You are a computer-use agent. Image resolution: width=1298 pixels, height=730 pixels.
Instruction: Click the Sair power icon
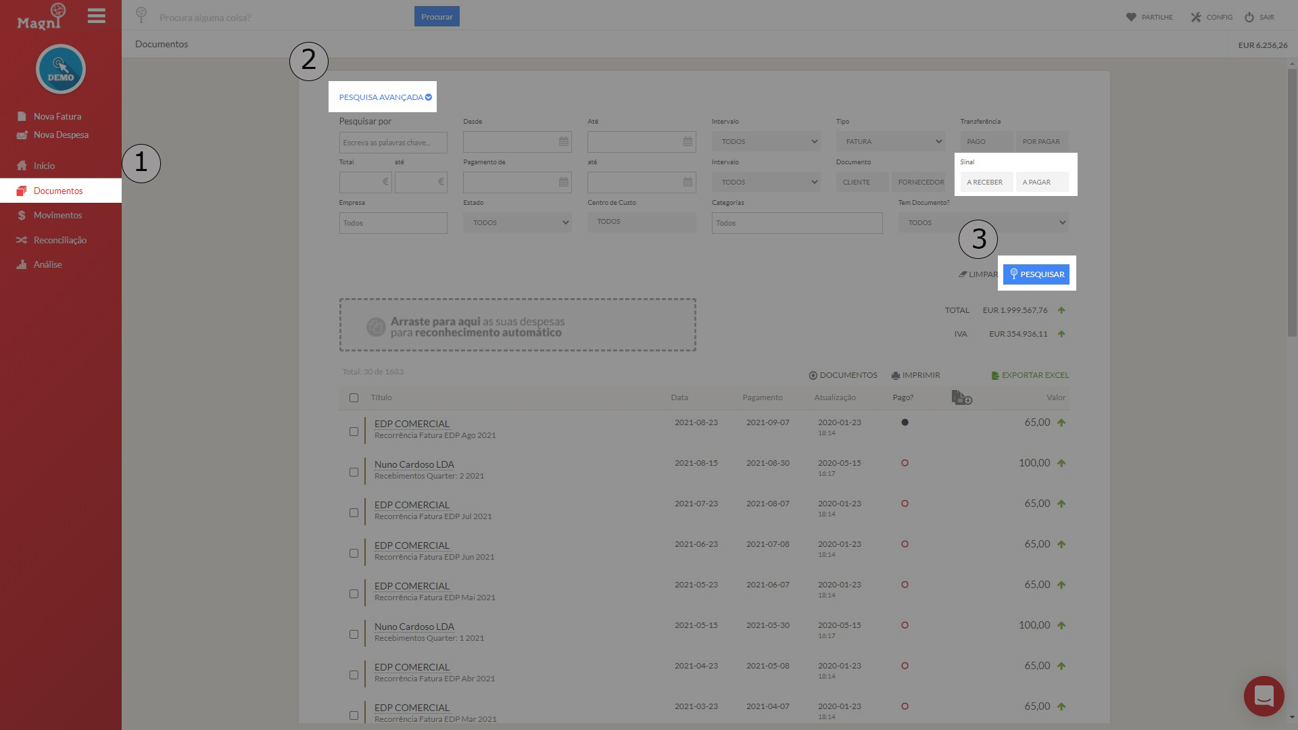tap(1249, 17)
